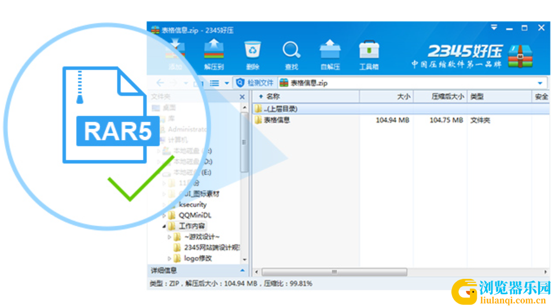Expand the QQMiniDL tree node arrow

pyautogui.click(x=164, y=215)
